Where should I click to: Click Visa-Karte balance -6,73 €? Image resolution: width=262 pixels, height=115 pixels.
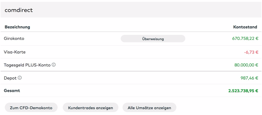(x=251, y=52)
